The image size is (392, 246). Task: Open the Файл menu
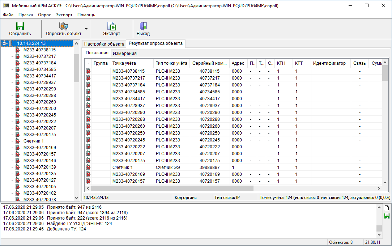[x=8, y=15]
